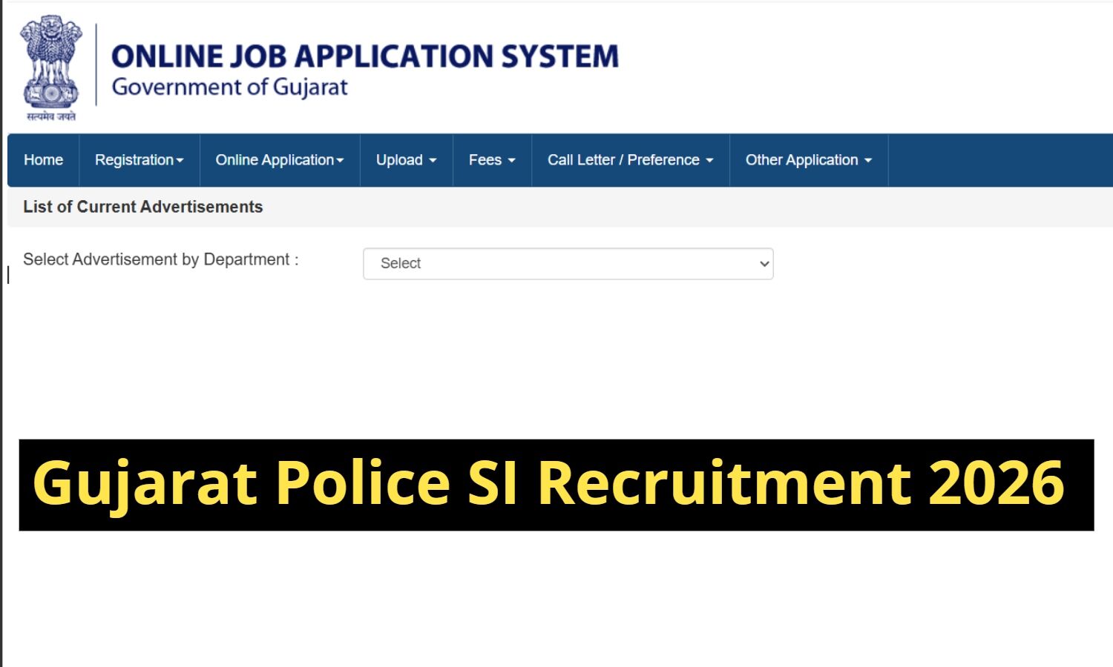Expand the arrow after Call Letter / Preference

coord(709,161)
